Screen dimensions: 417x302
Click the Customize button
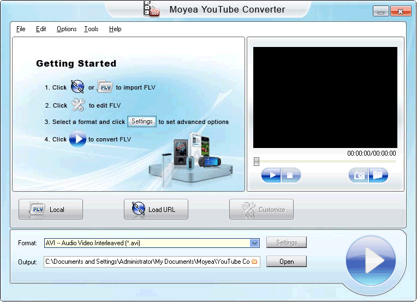261,209
